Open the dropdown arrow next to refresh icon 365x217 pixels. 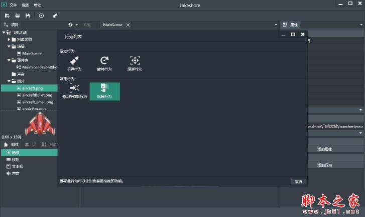[77, 25]
